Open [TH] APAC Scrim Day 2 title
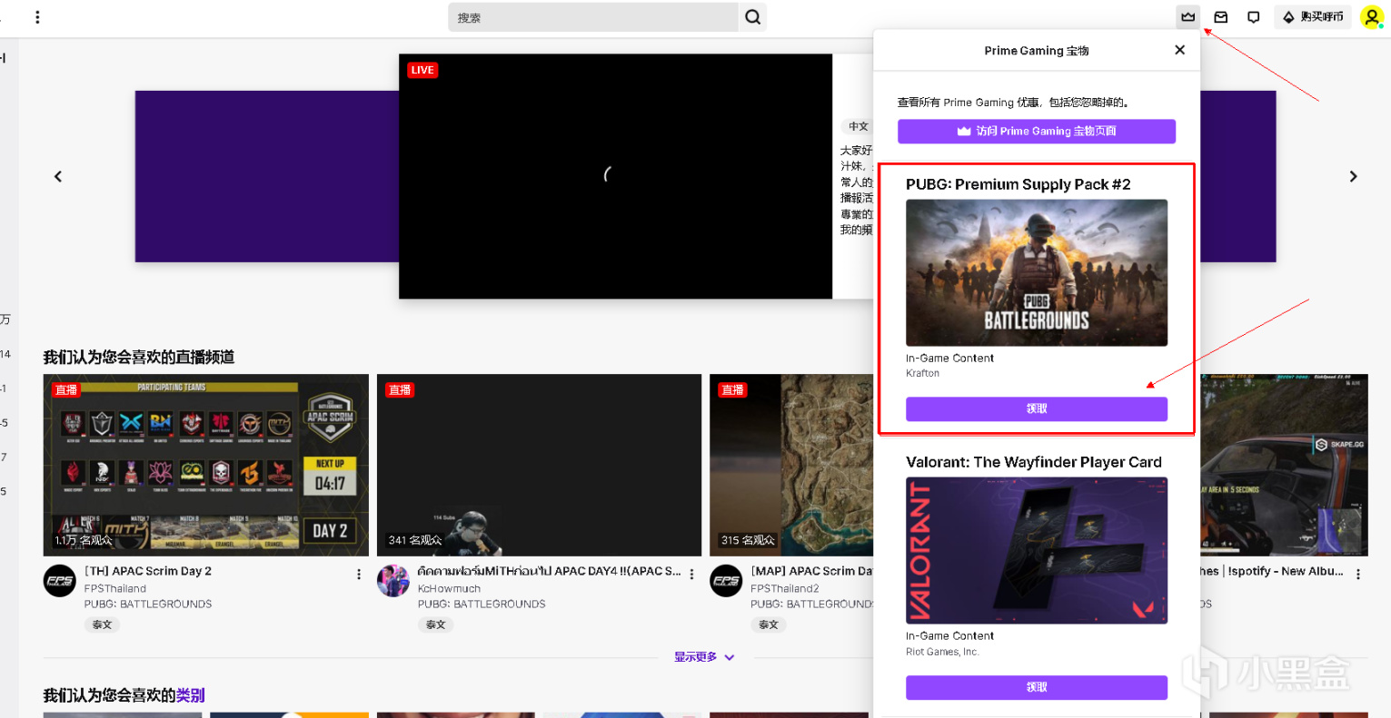 (x=148, y=571)
